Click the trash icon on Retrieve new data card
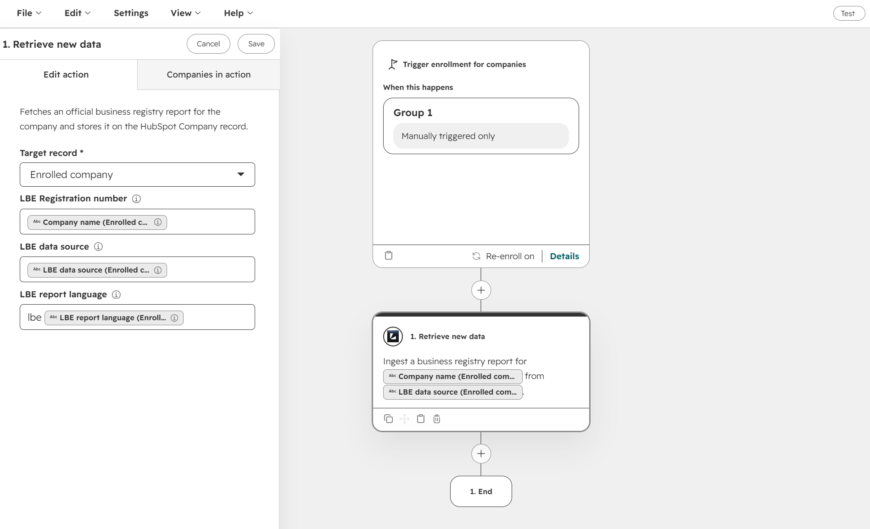870x529 pixels. coord(437,418)
